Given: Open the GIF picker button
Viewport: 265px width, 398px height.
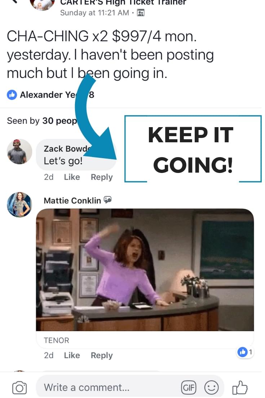Looking at the screenshot, I should click(x=189, y=388).
